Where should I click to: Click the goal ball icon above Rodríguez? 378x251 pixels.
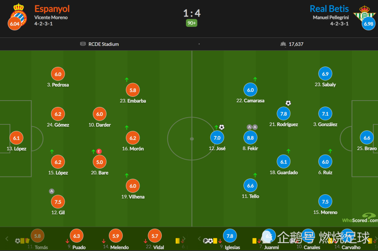[288, 103]
